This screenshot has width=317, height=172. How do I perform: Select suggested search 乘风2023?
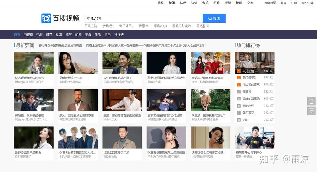click(160, 26)
